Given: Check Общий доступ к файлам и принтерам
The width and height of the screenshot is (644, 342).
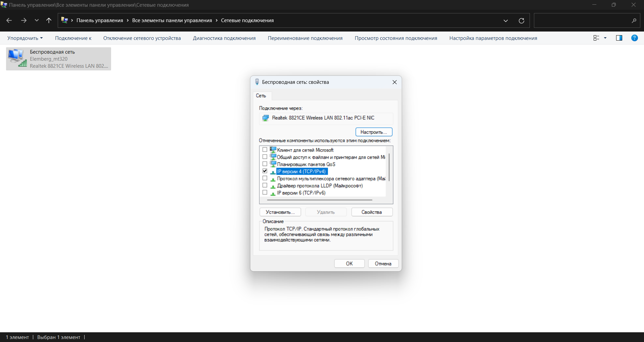Looking at the screenshot, I should click(x=265, y=157).
